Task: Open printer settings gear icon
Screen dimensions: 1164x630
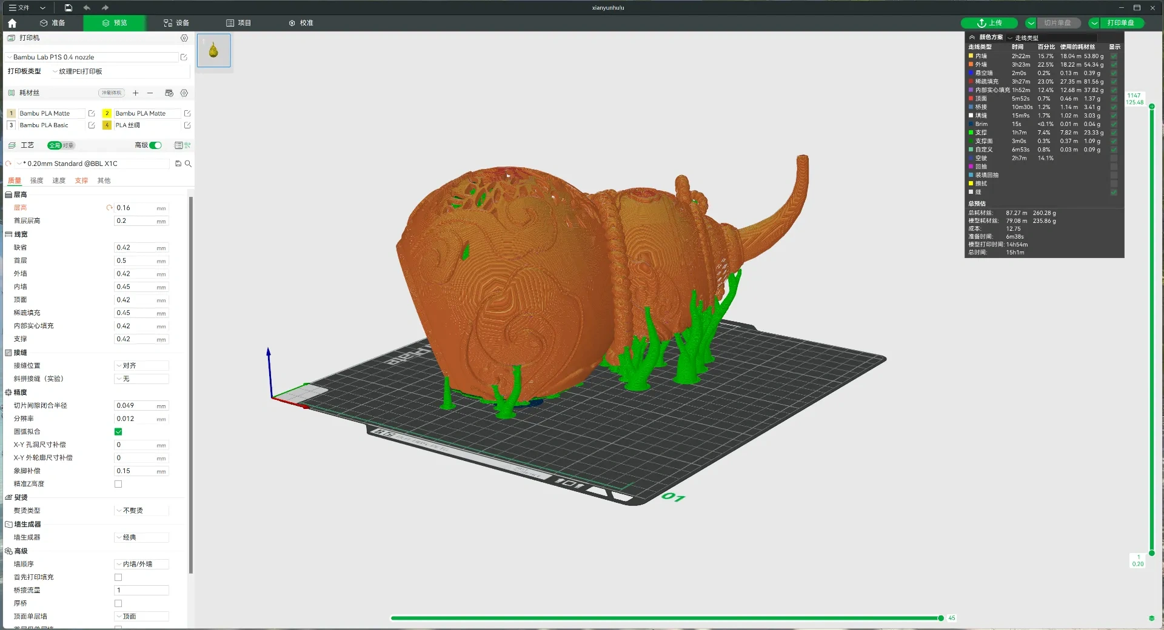Action: point(184,38)
